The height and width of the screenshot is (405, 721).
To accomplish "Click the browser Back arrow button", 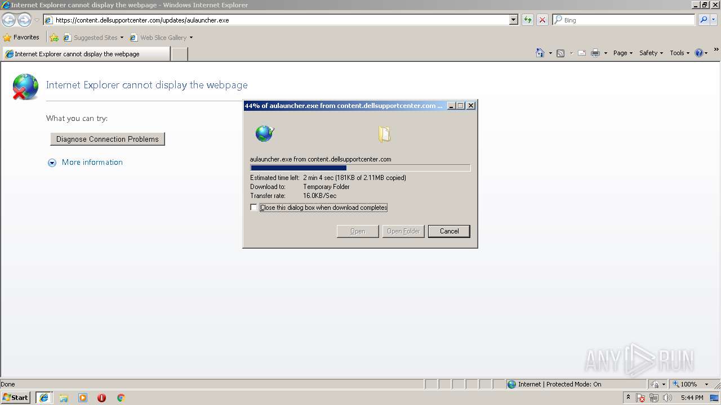I will tap(8, 20).
